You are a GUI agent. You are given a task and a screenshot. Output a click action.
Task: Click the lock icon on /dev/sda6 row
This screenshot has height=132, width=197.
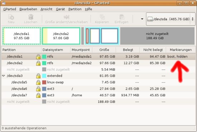click(x=38, y=89)
